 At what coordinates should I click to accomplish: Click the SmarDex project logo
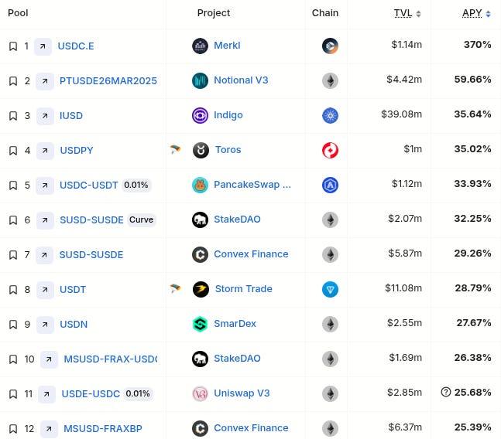201,324
